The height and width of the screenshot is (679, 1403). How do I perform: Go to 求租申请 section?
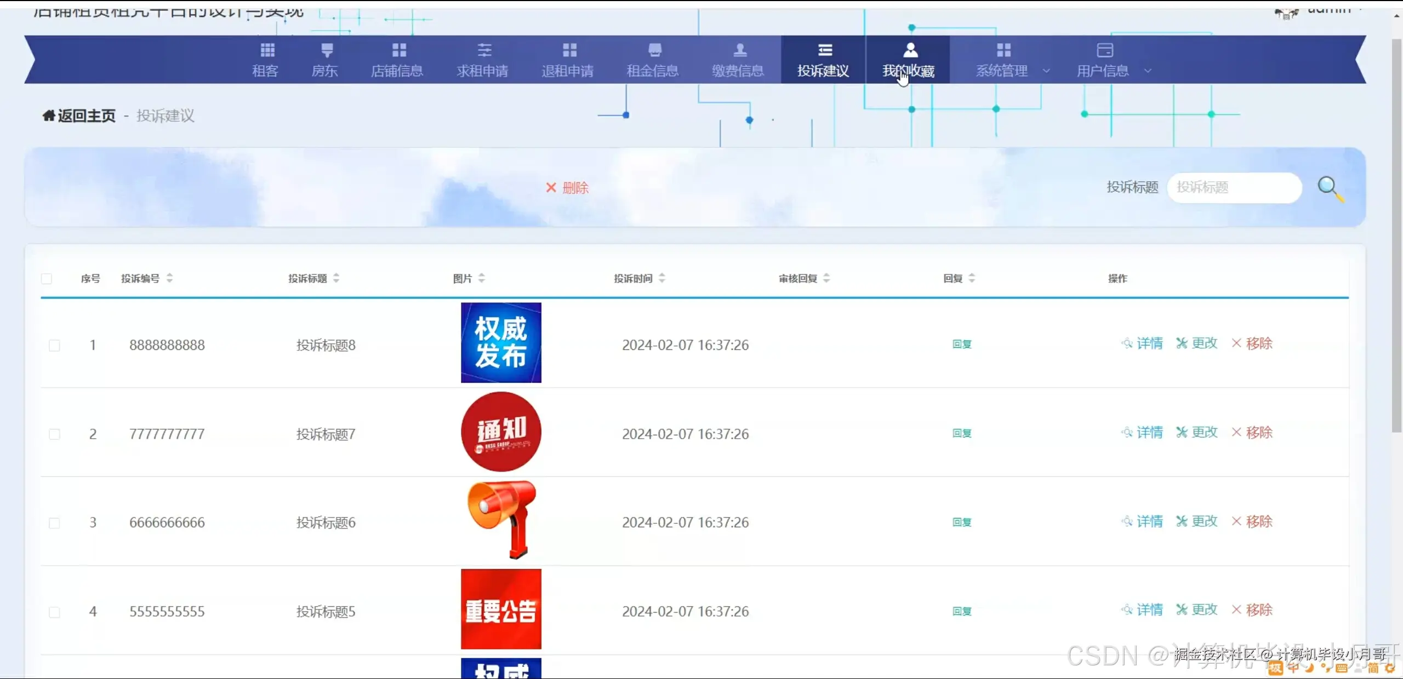pyautogui.click(x=483, y=59)
